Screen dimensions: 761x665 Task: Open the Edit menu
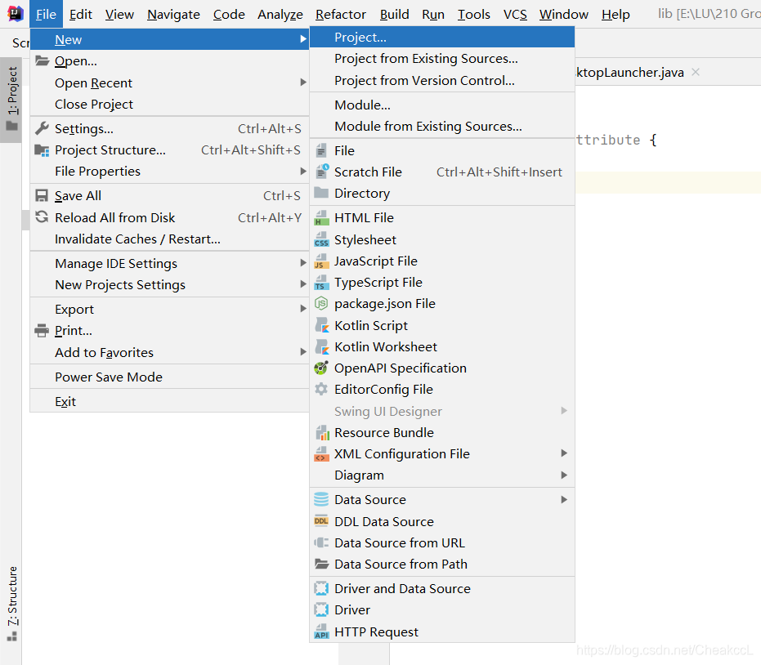(x=81, y=15)
